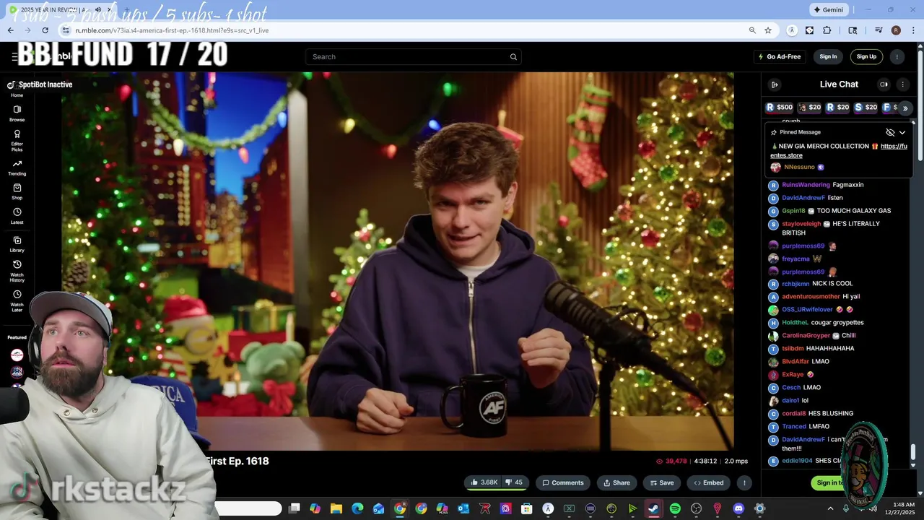Open the Comments section

[x=563, y=482]
